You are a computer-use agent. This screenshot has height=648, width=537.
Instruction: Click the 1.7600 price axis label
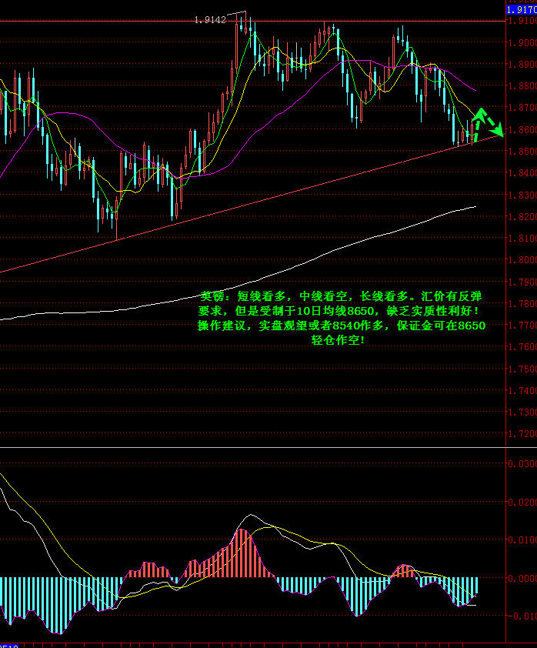pos(522,347)
